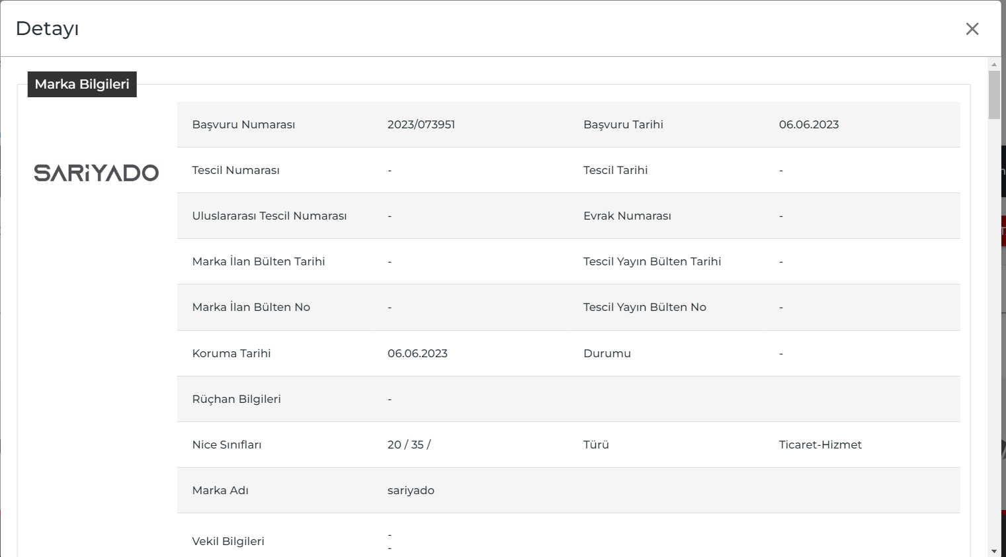The width and height of the screenshot is (1006, 557).
Task: Click the Tescil Yayın Bülten No label
Action: [x=645, y=307]
